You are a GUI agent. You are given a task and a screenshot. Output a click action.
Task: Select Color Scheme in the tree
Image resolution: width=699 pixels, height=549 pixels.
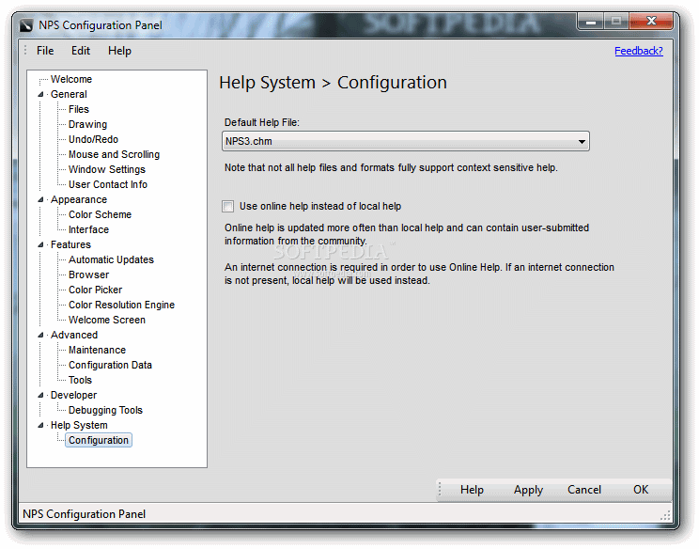(100, 214)
